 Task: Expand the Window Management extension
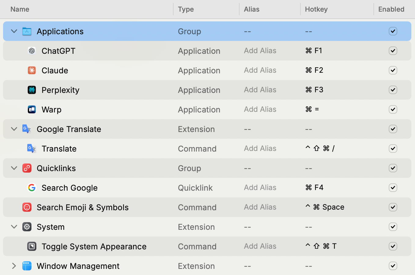(x=14, y=266)
